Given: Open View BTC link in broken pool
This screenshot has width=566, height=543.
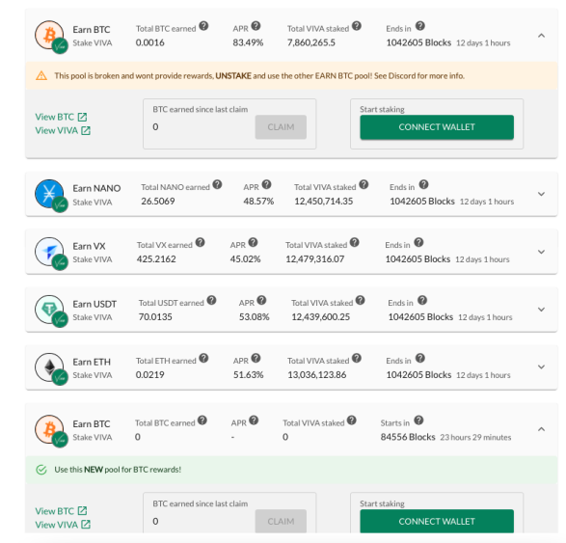Looking at the screenshot, I should click(x=61, y=117).
